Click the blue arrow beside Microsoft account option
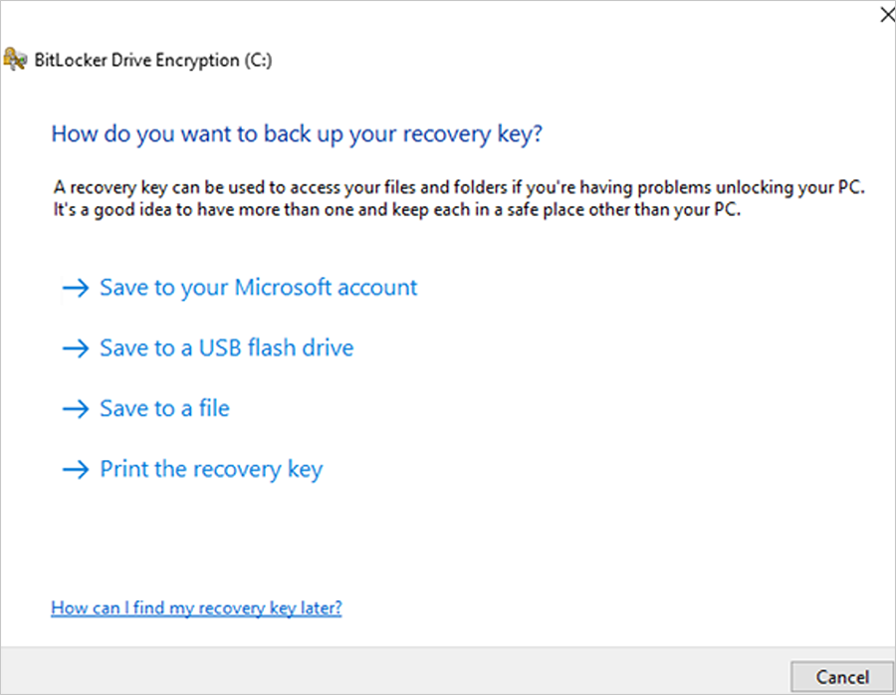This screenshot has height=695, width=896. click(x=76, y=288)
